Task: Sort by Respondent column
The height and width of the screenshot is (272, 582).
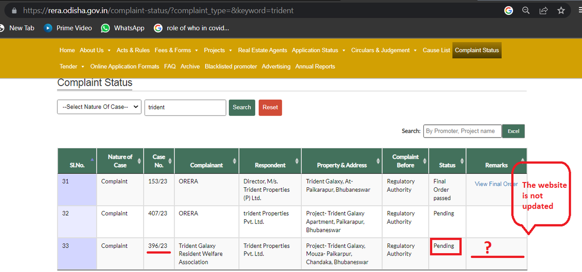Action: tap(270, 161)
